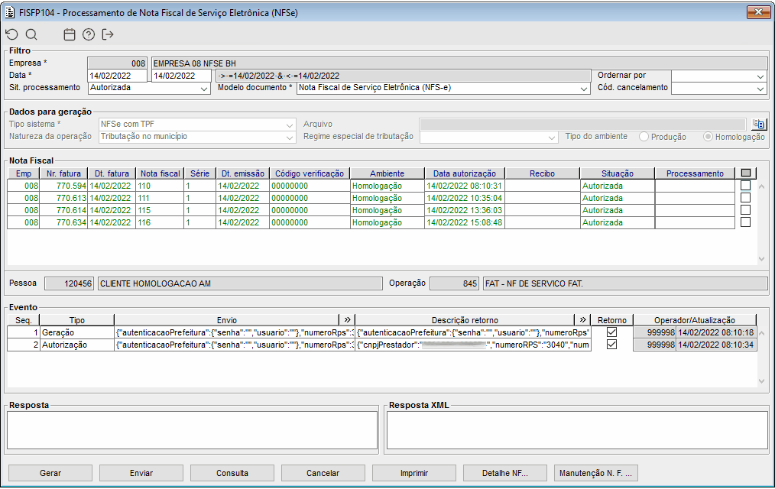This screenshot has width=775, height=489.
Task: Check the box for nota fiscal 110
Action: click(745, 186)
